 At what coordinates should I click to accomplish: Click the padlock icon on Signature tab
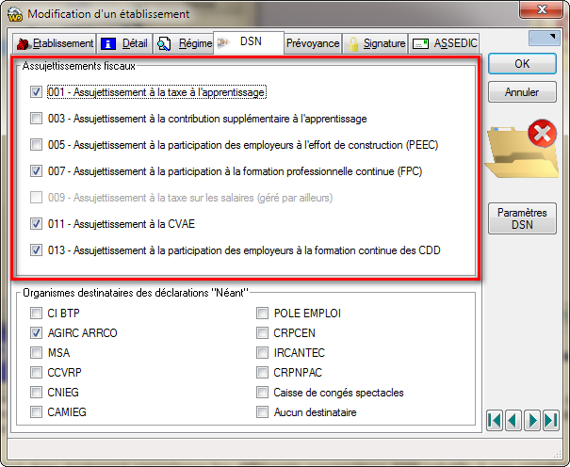pyautogui.click(x=353, y=43)
